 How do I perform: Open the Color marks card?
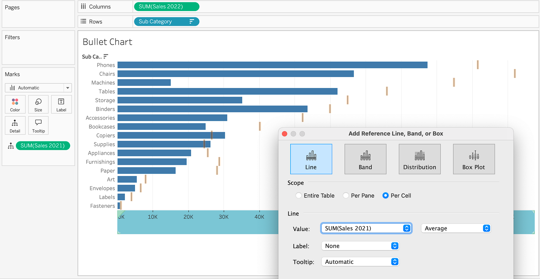15,104
